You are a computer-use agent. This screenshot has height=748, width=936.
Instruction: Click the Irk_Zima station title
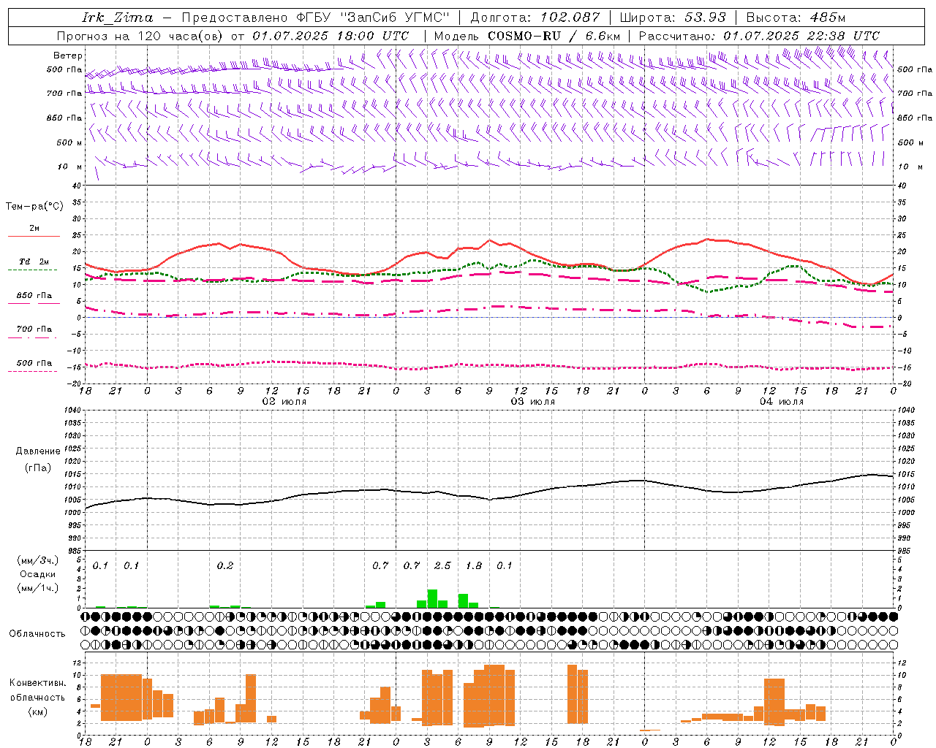click(x=118, y=18)
